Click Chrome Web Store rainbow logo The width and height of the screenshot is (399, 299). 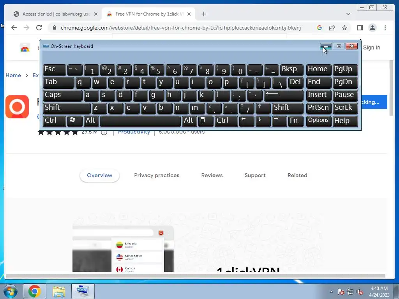click(25, 47)
